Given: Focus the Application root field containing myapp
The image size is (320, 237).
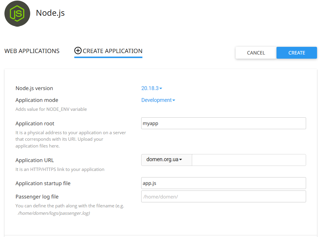Looking at the screenshot, I should pos(223,123).
